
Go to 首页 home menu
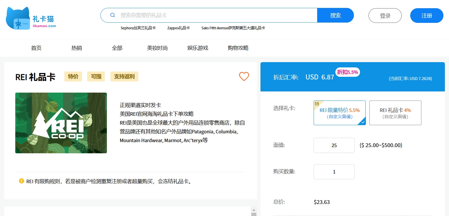(x=36, y=48)
